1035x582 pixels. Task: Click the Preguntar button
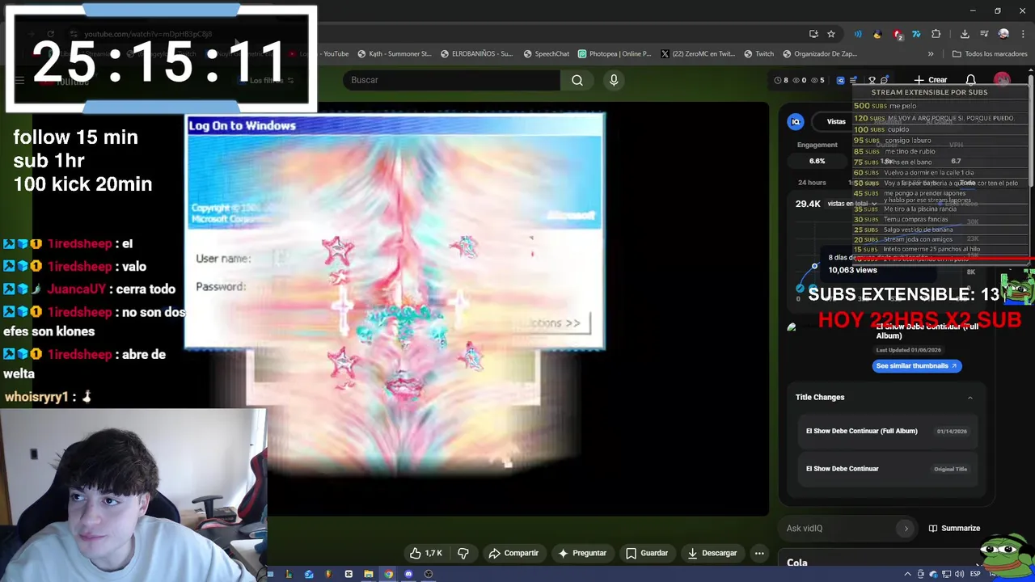582,553
